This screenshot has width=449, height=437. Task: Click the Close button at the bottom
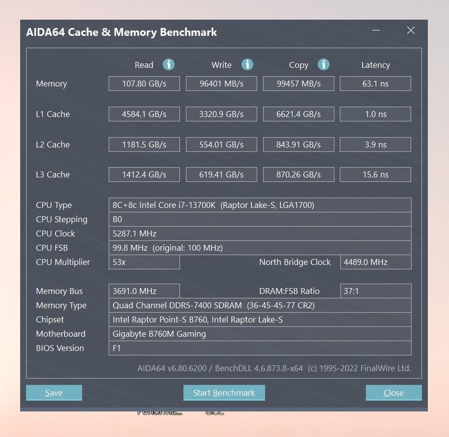click(x=394, y=393)
